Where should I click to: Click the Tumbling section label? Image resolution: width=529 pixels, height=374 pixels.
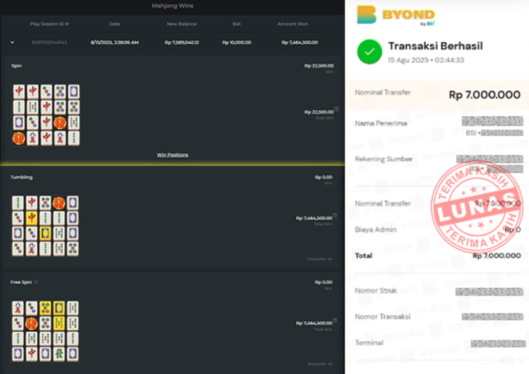point(21,177)
